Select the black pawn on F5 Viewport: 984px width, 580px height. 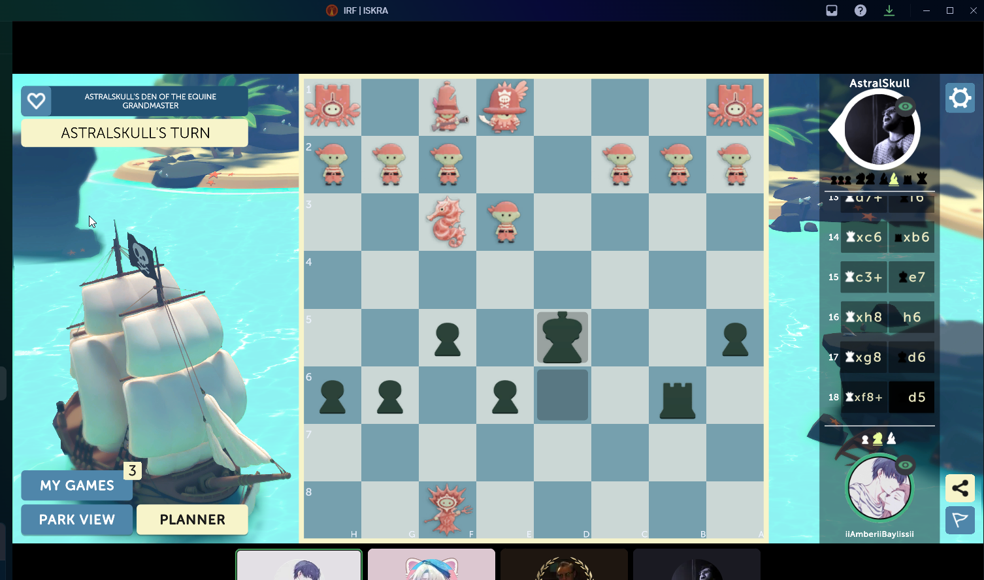tap(448, 340)
